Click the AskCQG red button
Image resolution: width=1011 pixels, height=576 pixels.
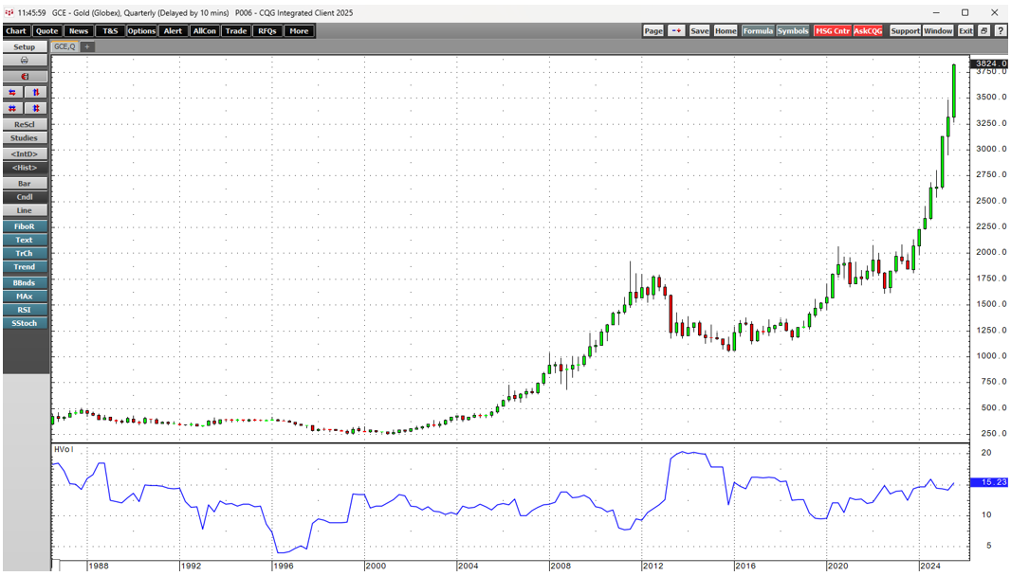click(x=868, y=31)
